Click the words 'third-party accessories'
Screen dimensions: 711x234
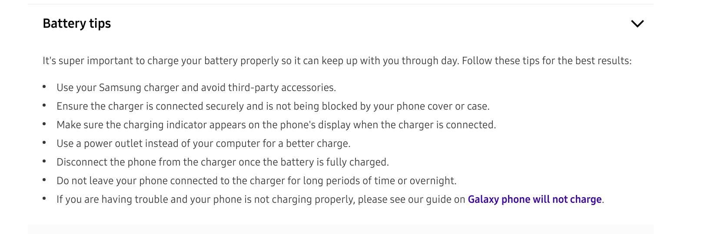(x=281, y=88)
